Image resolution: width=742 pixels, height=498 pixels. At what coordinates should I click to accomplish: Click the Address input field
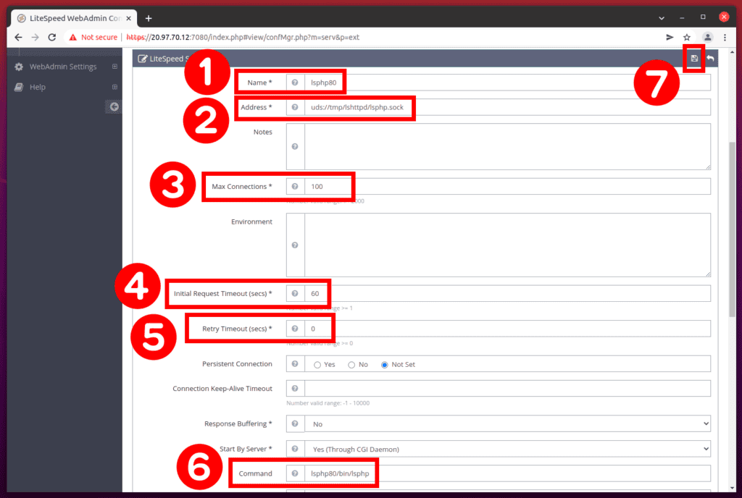pyautogui.click(x=508, y=107)
